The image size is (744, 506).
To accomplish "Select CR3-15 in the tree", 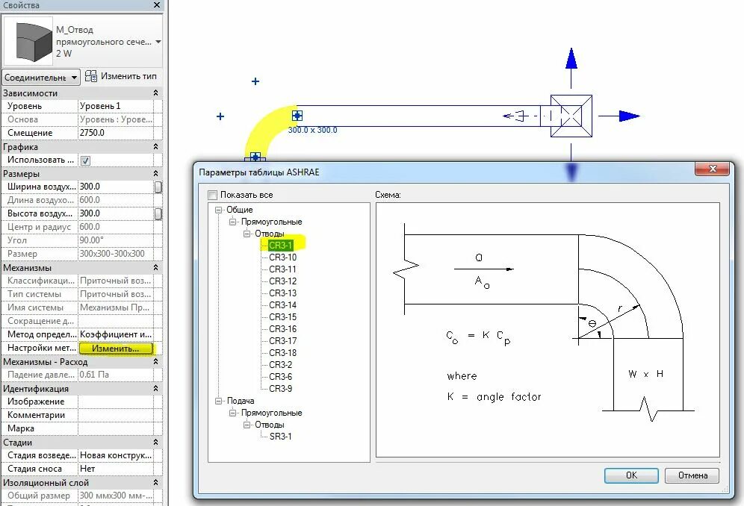I will [283, 316].
